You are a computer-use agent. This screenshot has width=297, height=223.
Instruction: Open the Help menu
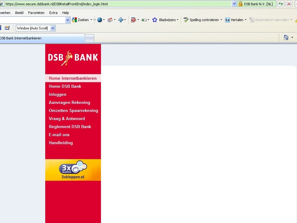pos(66,13)
